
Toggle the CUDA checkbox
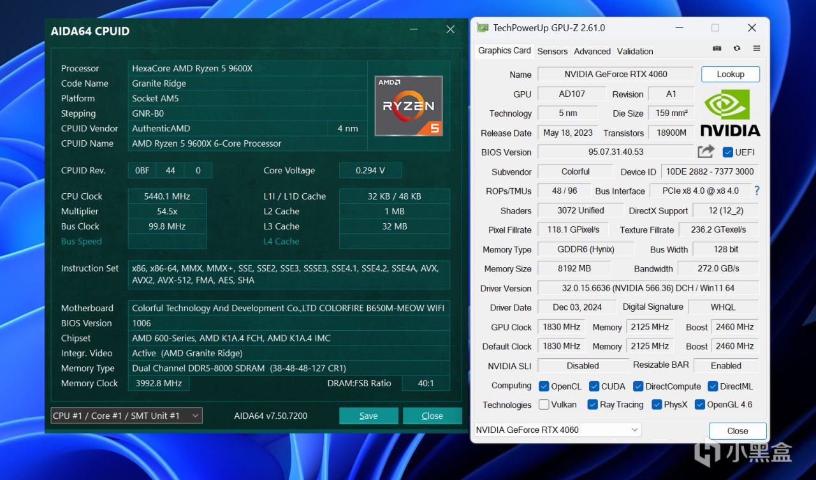coord(594,386)
